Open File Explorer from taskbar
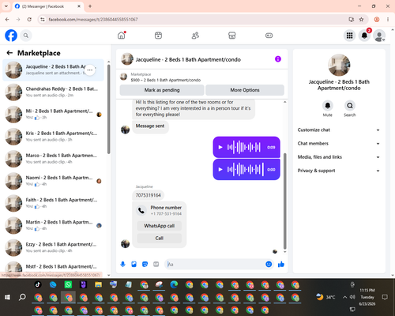Viewport: 395px width, 316px height. pyautogui.click(x=98, y=284)
